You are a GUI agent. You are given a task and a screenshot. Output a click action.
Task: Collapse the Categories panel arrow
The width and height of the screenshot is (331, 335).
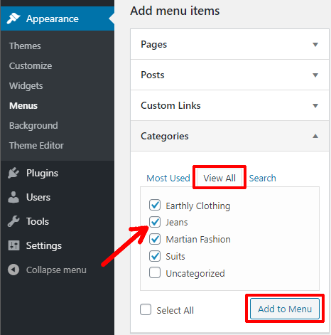[x=315, y=136]
